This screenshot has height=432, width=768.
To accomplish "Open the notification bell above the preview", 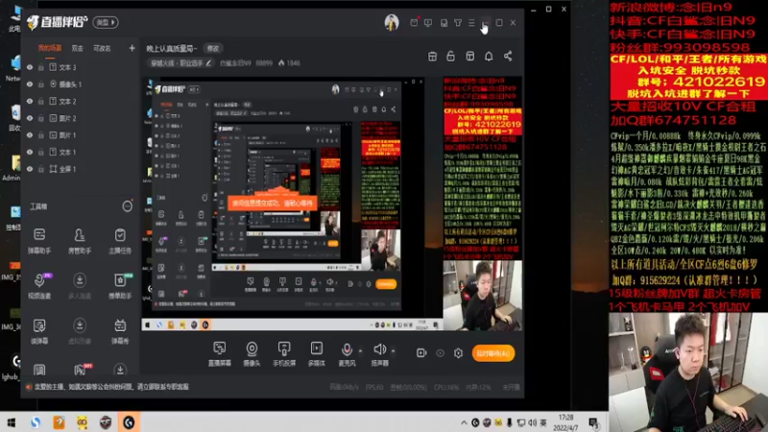I will [x=489, y=57].
